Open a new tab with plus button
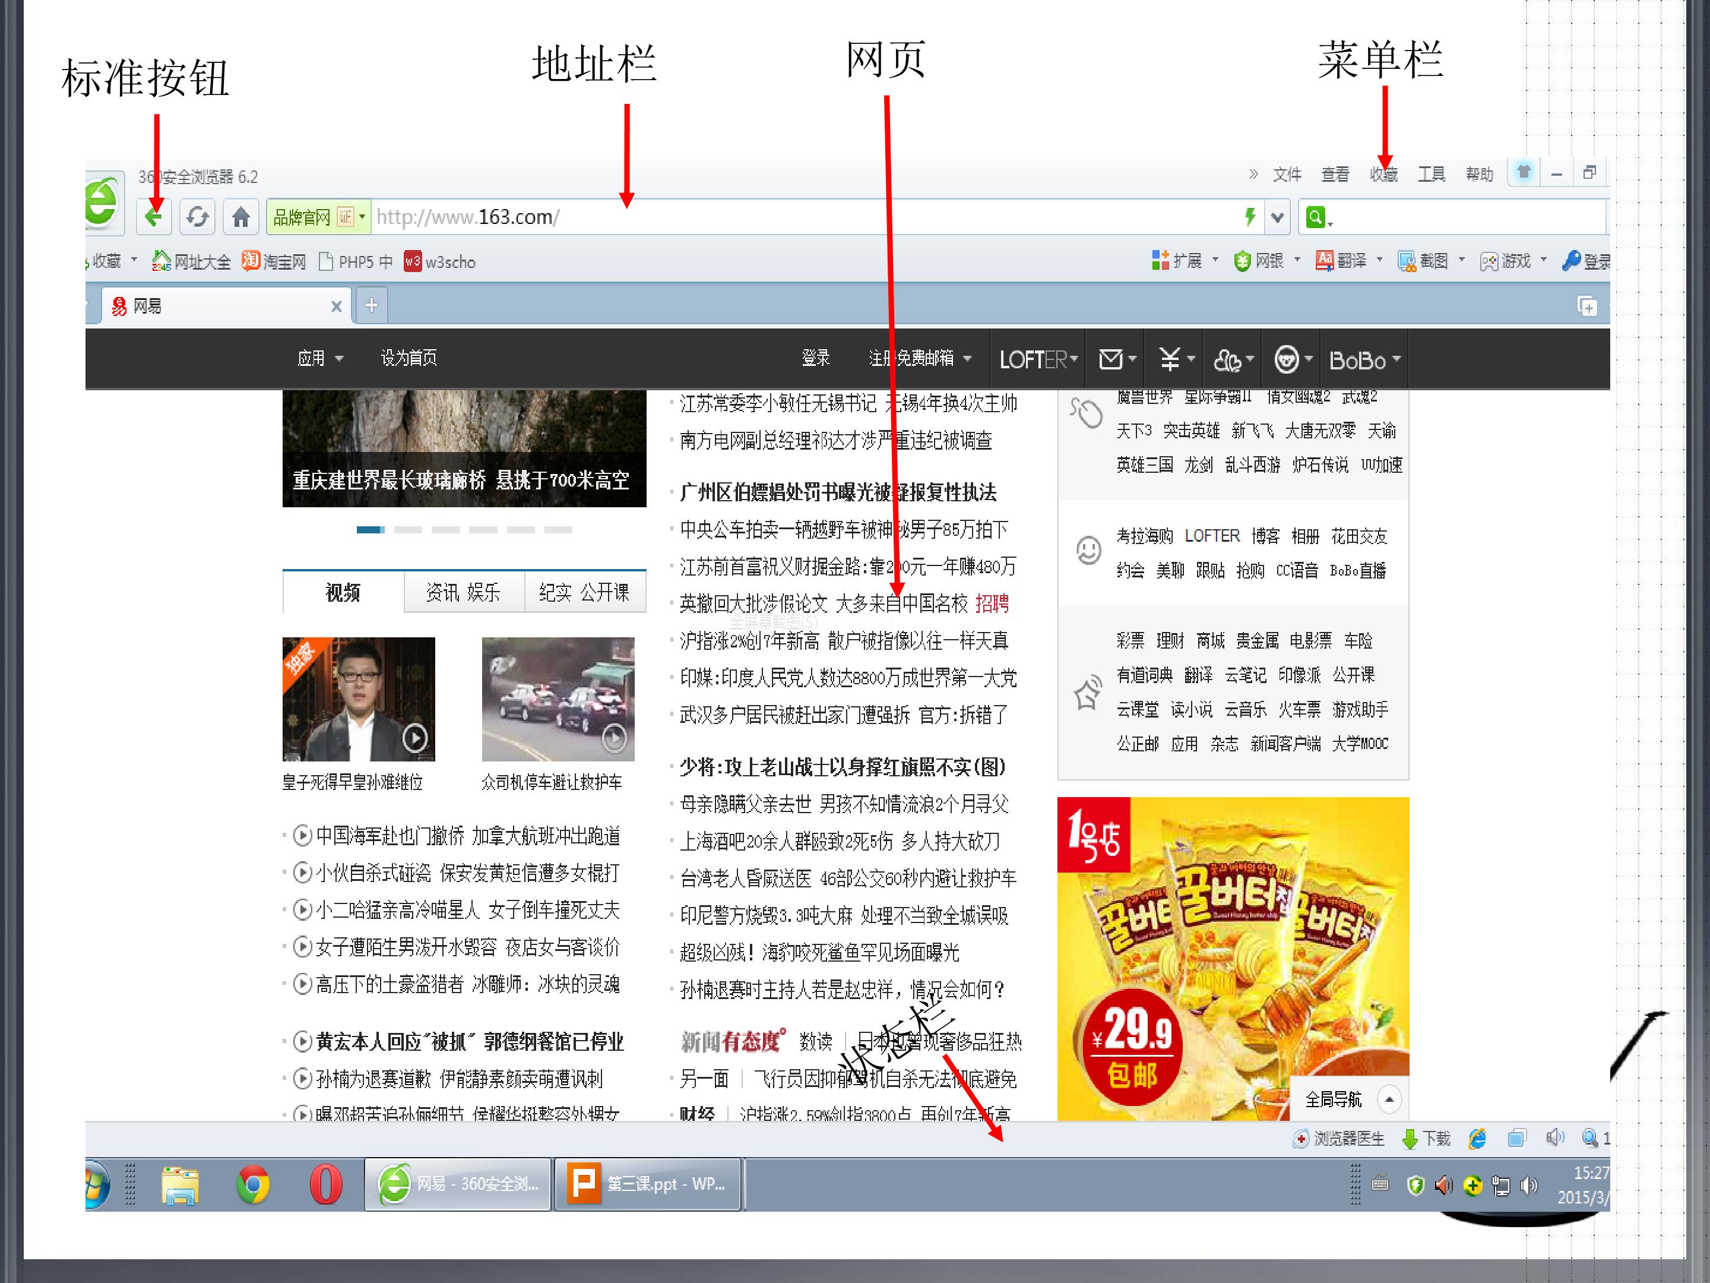This screenshot has width=1710, height=1283. 371,305
